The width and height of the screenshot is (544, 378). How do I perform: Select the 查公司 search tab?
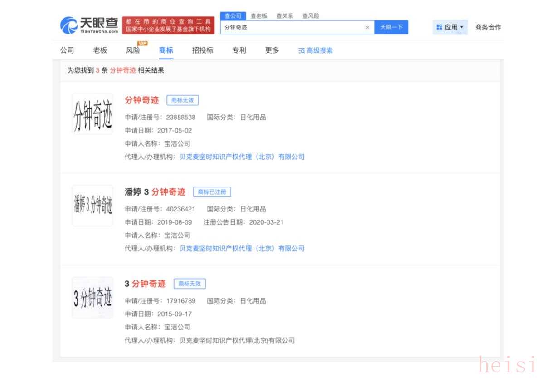coord(233,16)
